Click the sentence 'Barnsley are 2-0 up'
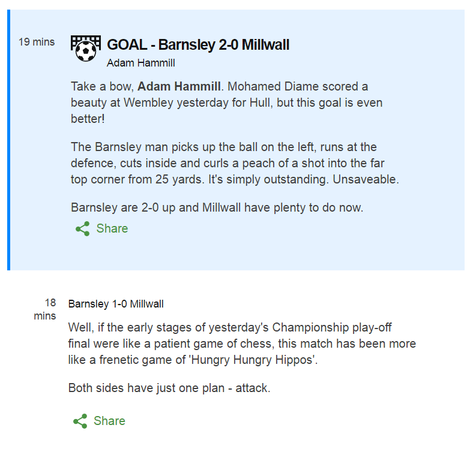 click(217, 207)
